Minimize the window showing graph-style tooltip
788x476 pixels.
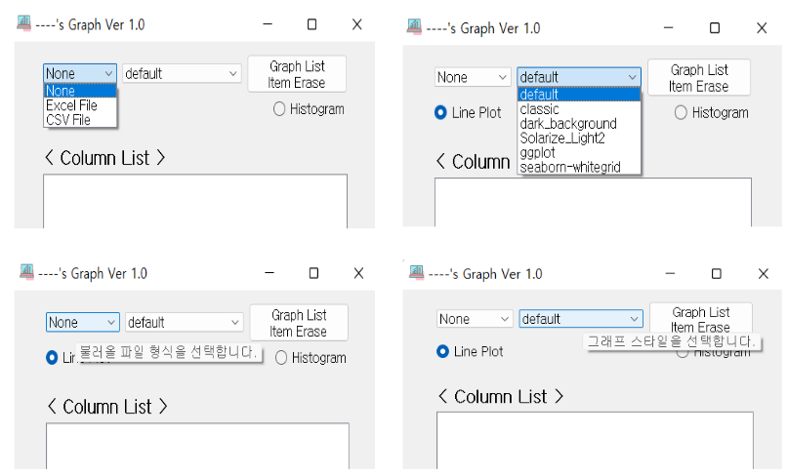tap(670, 274)
